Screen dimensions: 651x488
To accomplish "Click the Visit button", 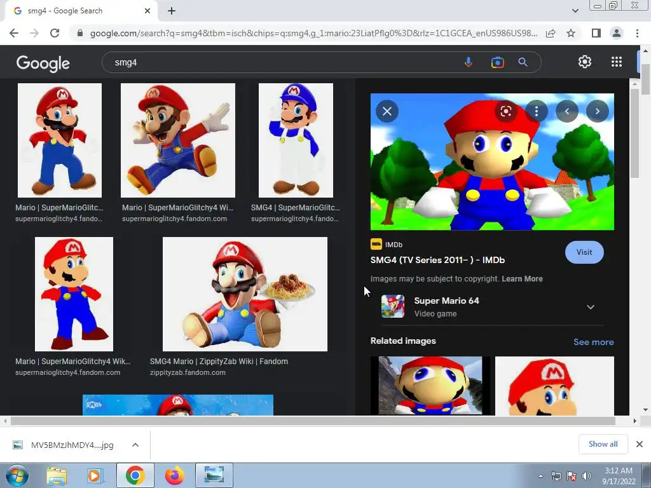I will click(x=584, y=252).
